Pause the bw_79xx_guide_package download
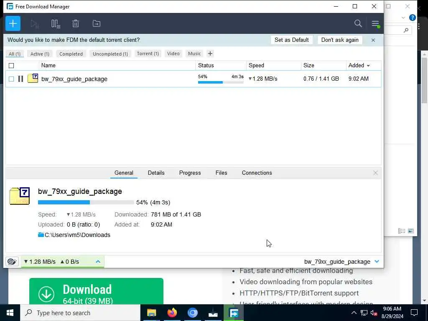 click(x=20, y=79)
